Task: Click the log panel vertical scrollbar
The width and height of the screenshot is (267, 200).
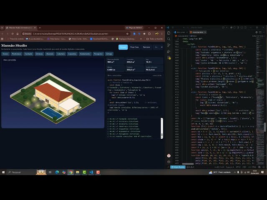Action: (x=162, y=128)
